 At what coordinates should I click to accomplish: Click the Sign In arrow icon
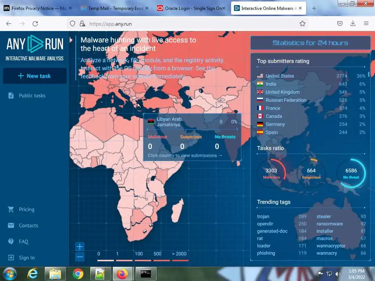point(11,258)
